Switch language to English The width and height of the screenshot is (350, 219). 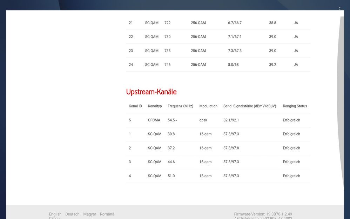pyautogui.click(x=55, y=214)
